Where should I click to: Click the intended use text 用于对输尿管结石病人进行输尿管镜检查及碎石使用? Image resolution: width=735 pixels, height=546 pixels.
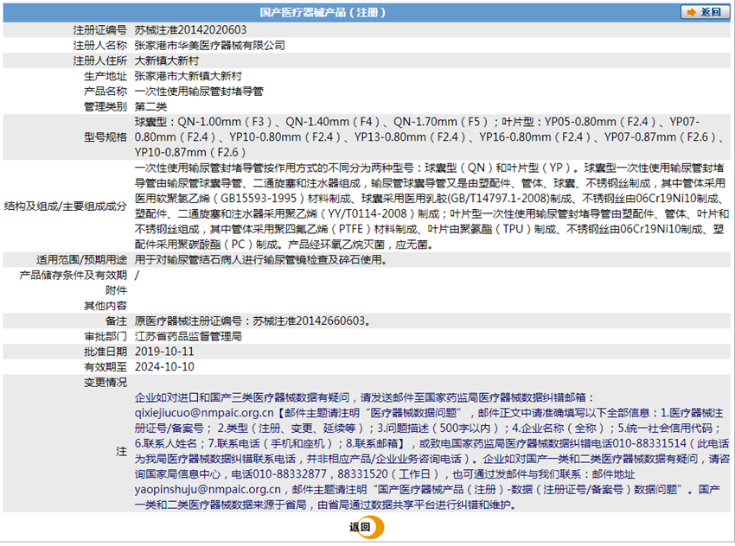[260, 260]
